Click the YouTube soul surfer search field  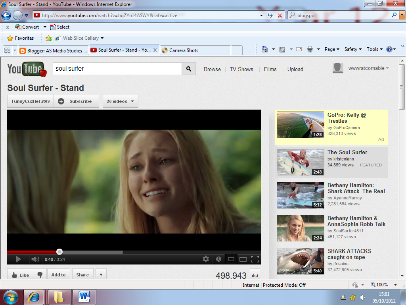tap(117, 69)
